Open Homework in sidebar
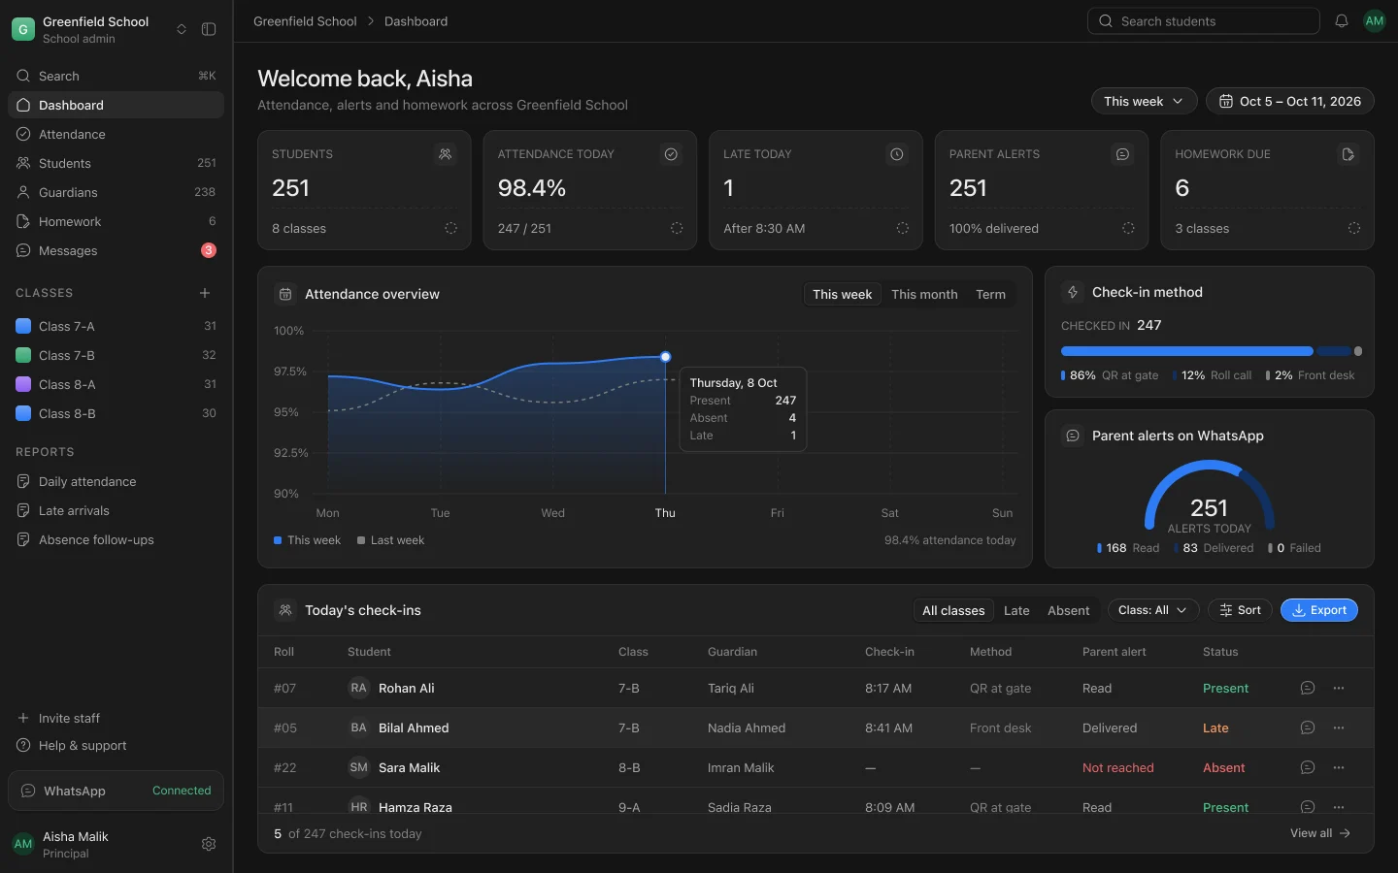This screenshot has height=873, width=1398. point(116,221)
